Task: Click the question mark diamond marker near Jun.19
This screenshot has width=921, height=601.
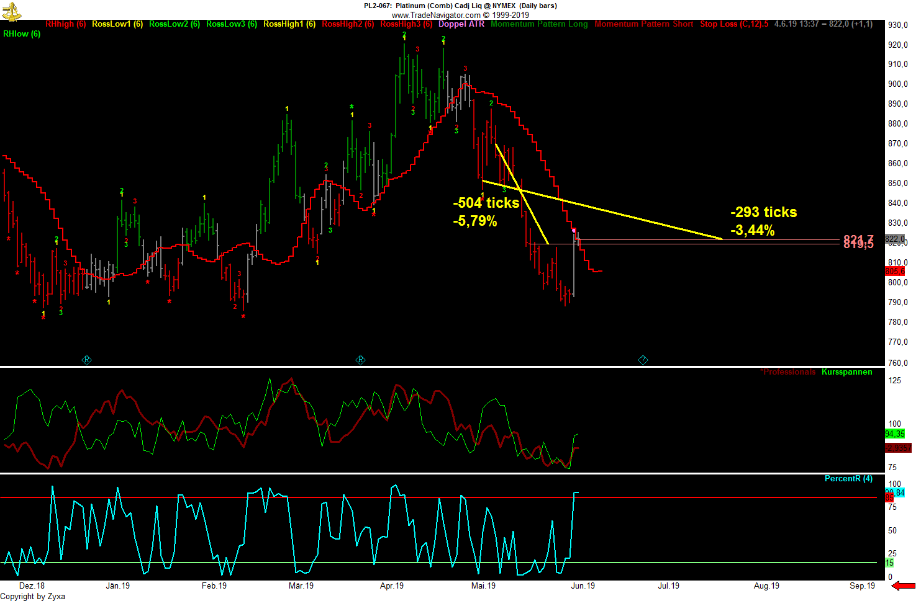Action: tap(643, 360)
